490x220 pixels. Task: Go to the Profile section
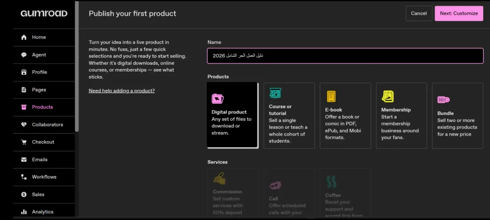pos(44,72)
